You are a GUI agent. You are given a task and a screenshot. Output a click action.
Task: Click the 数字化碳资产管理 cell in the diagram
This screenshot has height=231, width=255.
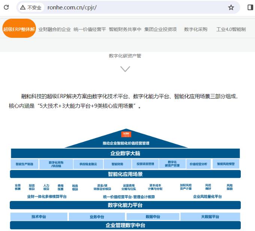[x=172, y=164]
